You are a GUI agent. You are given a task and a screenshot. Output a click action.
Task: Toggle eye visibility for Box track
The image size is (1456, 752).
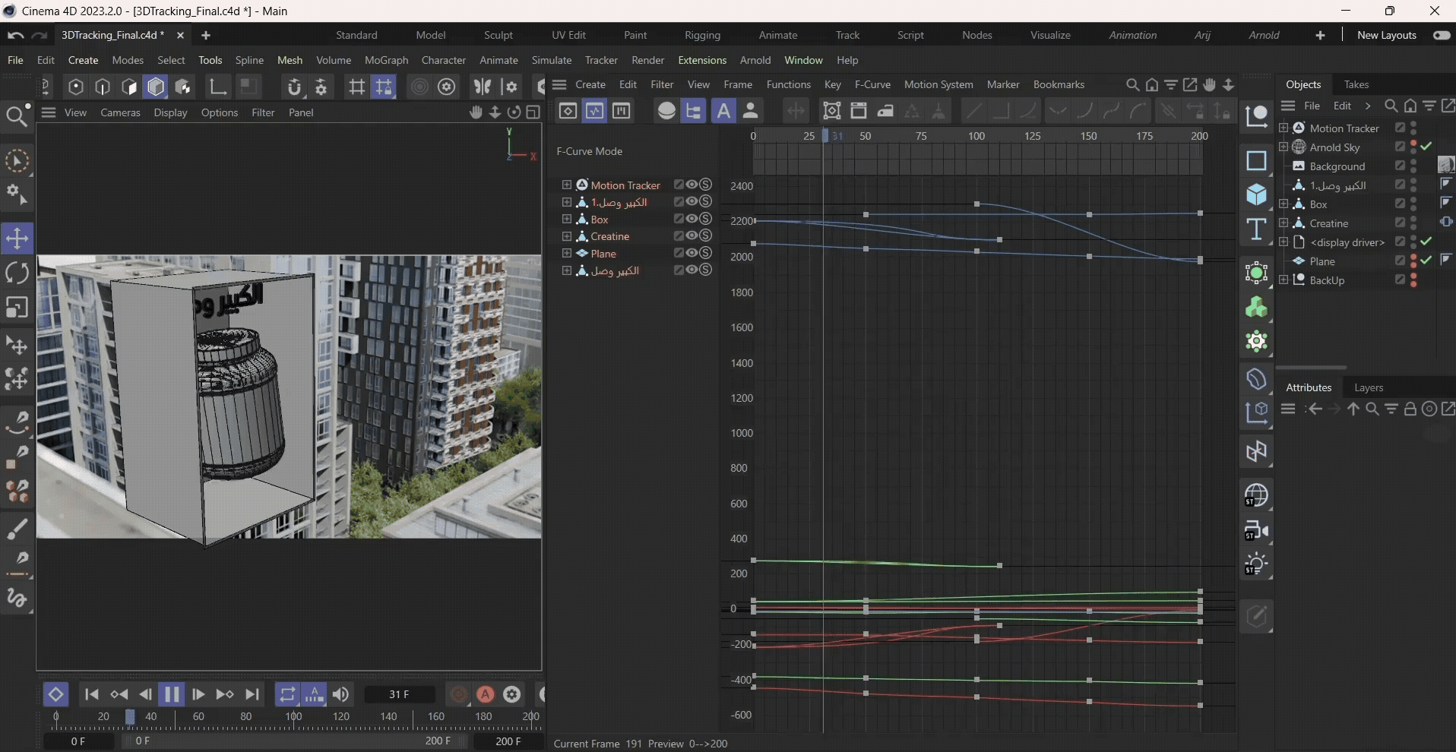692,219
